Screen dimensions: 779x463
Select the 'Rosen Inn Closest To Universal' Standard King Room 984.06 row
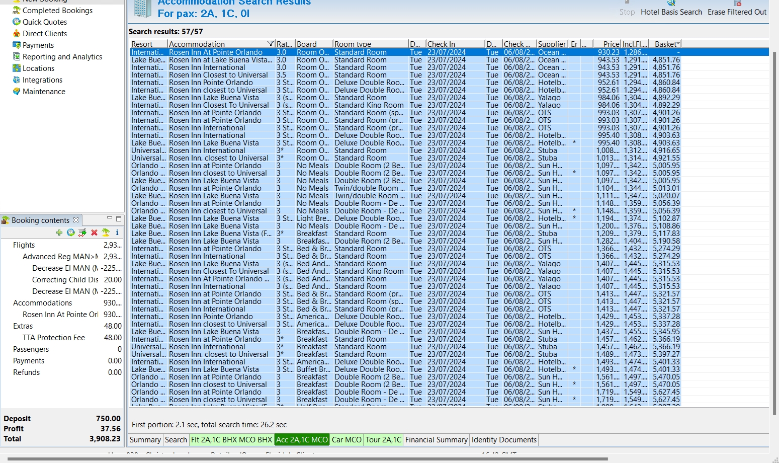click(x=405, y=105)
